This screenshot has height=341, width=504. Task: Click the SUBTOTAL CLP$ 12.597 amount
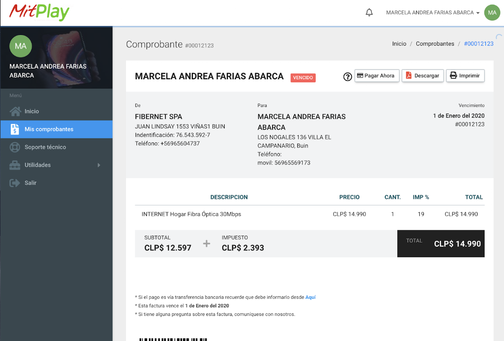click(x=168, y=248)
